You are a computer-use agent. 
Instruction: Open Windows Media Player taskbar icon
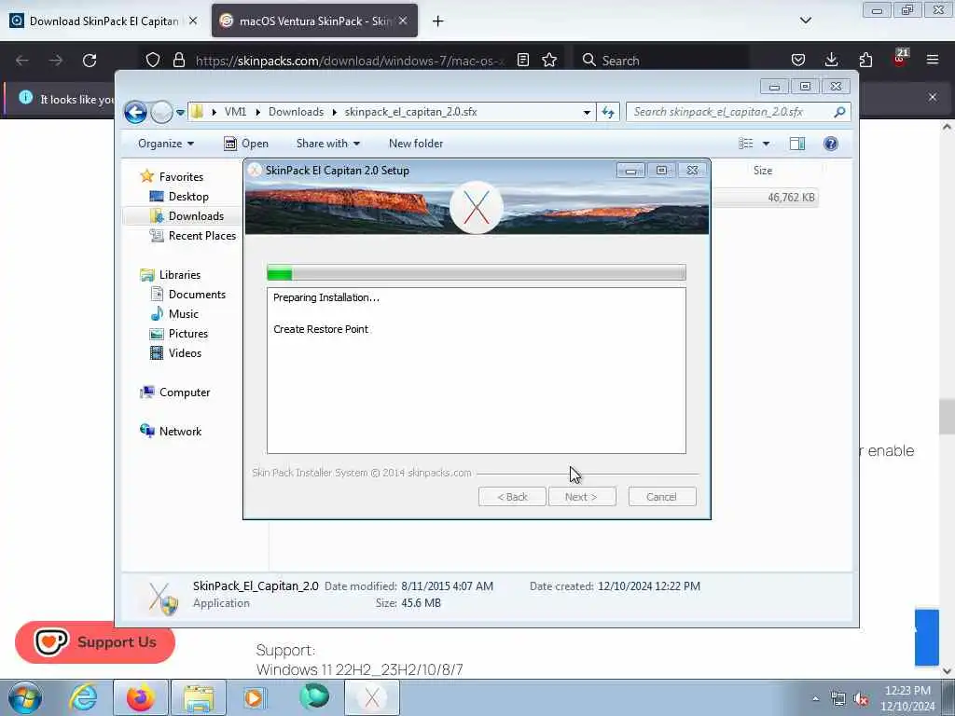(x=254, y=697)
